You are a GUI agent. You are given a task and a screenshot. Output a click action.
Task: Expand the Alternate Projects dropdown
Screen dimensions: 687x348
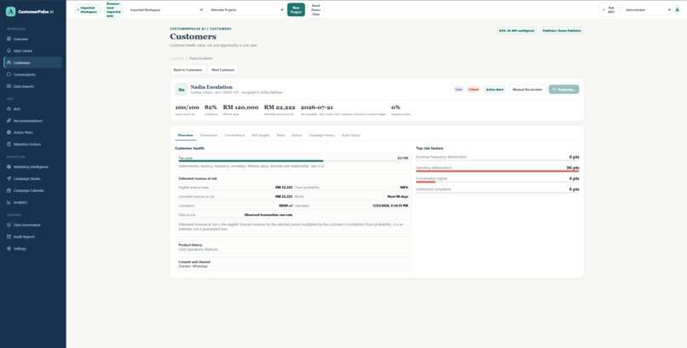click(x=245, y=9)
